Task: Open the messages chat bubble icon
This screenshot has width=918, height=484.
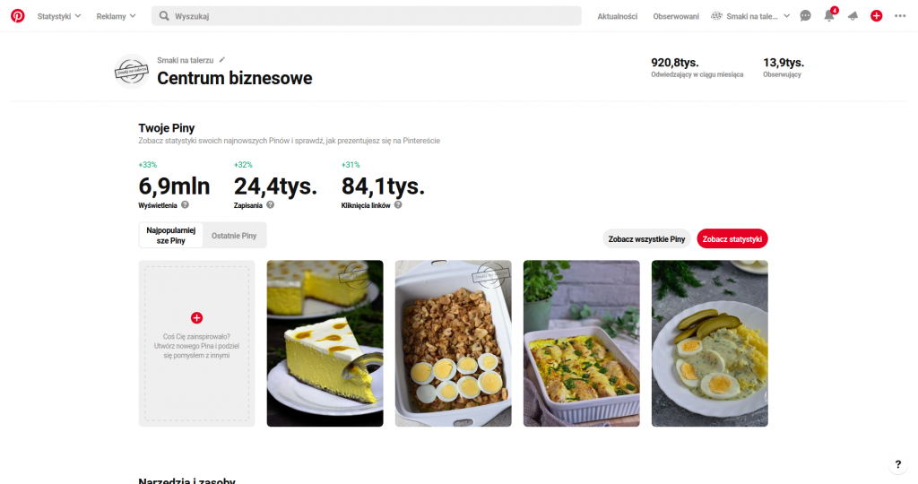Action: pyautogui.click(x=806, y=16)
